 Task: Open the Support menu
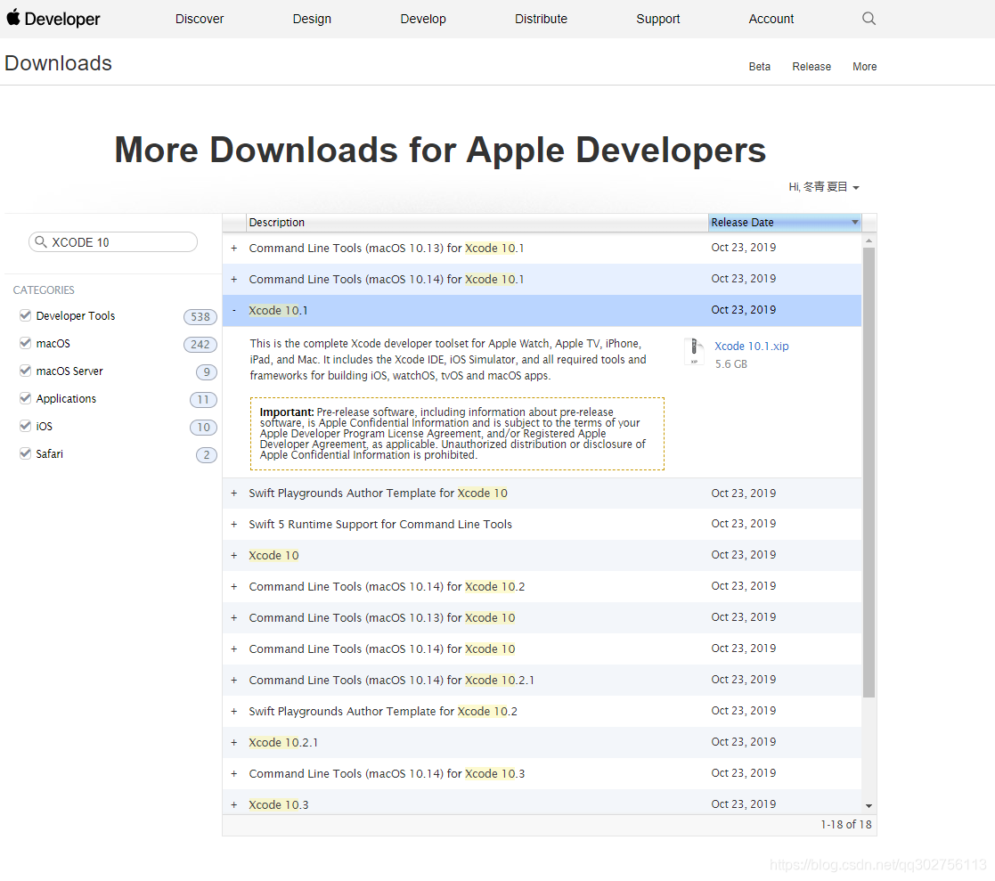click(x=657, y=19)
